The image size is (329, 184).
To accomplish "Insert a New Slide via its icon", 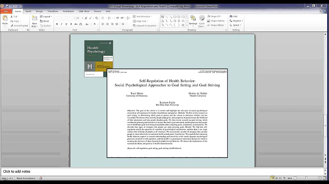I will click(x=34, y=18).
